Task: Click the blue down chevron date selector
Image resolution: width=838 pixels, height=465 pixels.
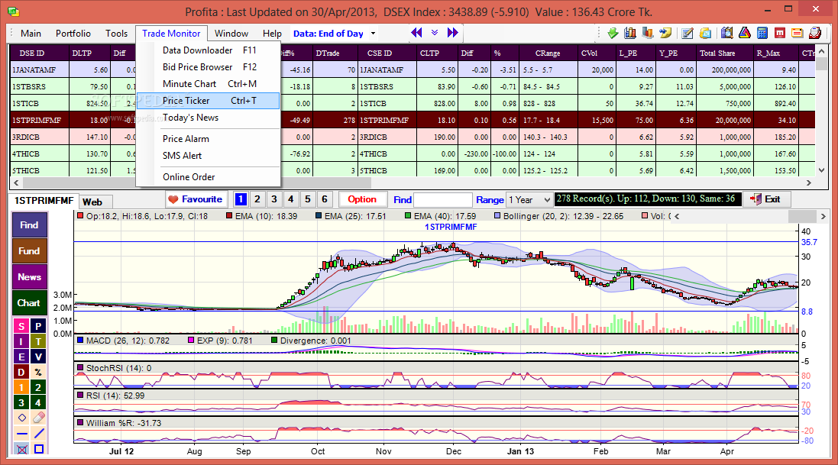Action: point(435,33)
